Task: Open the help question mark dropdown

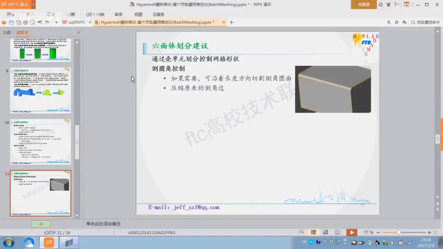Action: point(397,4)
